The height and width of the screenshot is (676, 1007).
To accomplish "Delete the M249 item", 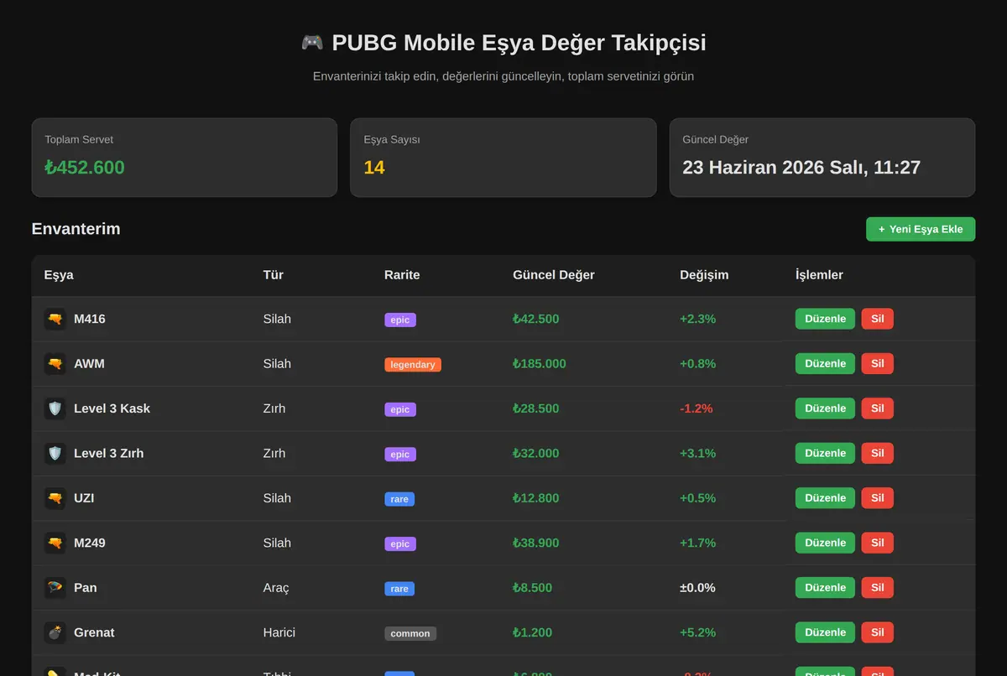I will point(877,543).
